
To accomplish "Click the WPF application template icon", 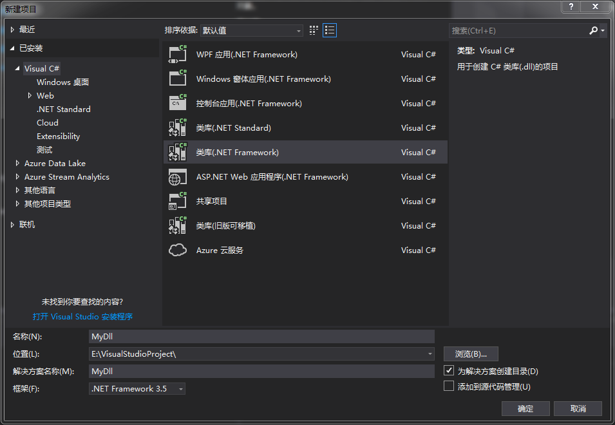I will tap(178, 55).
